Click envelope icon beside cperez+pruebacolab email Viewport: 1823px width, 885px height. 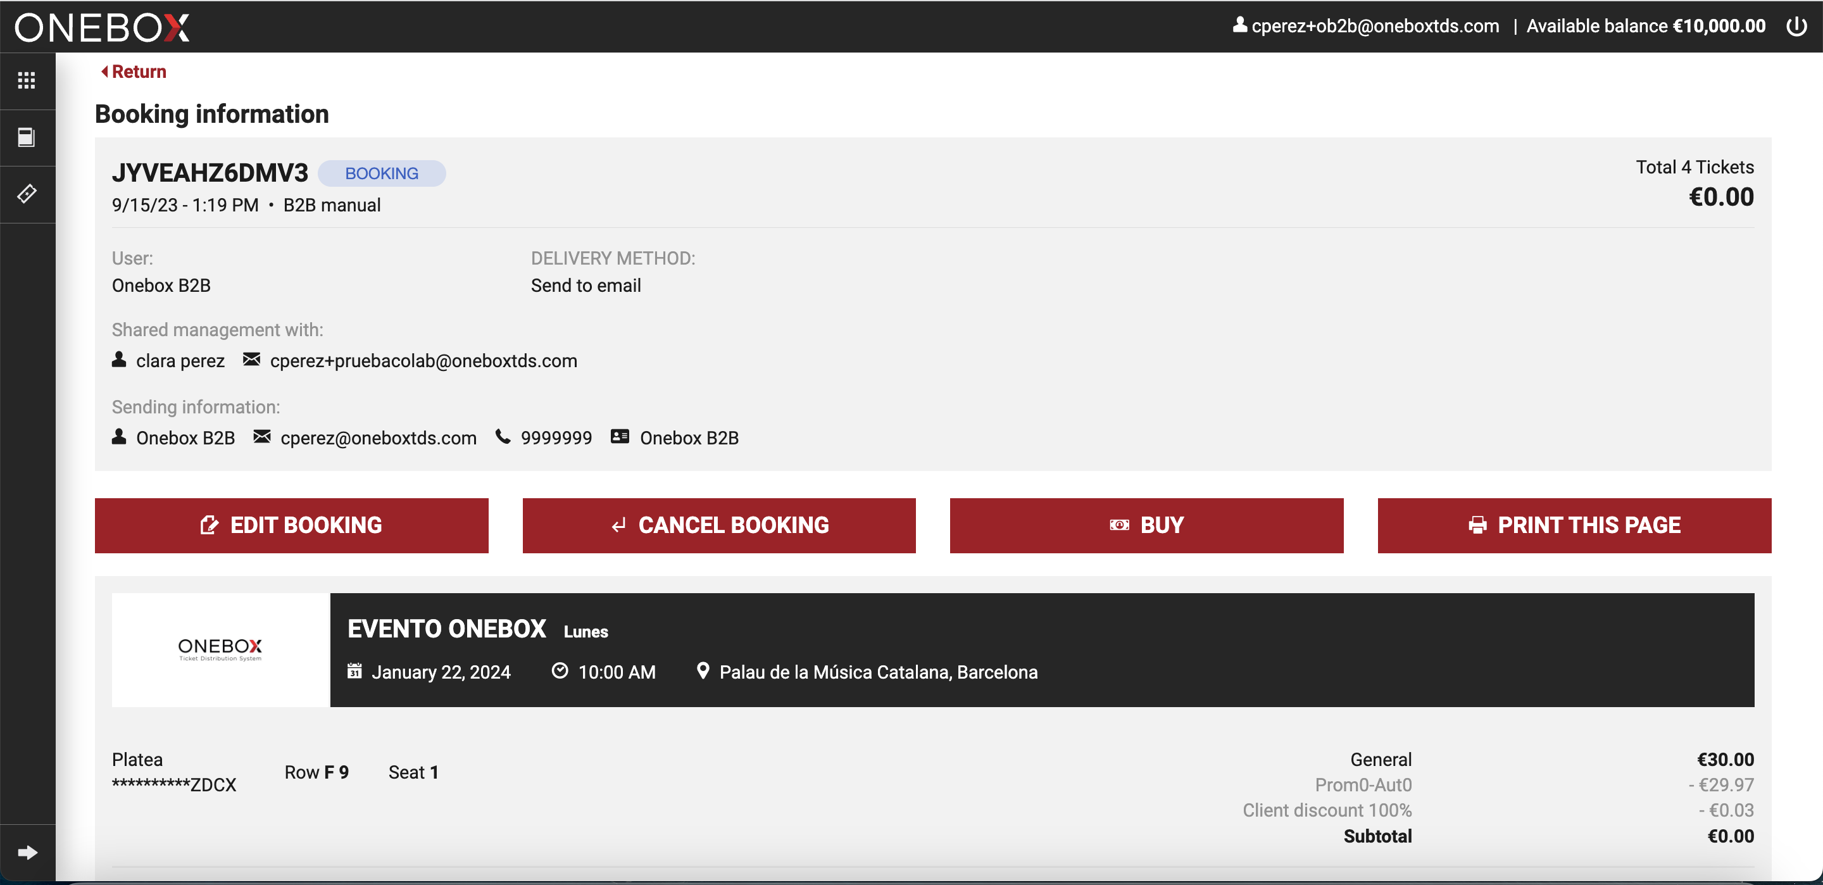pyautogui.click(x=251, y=360)
